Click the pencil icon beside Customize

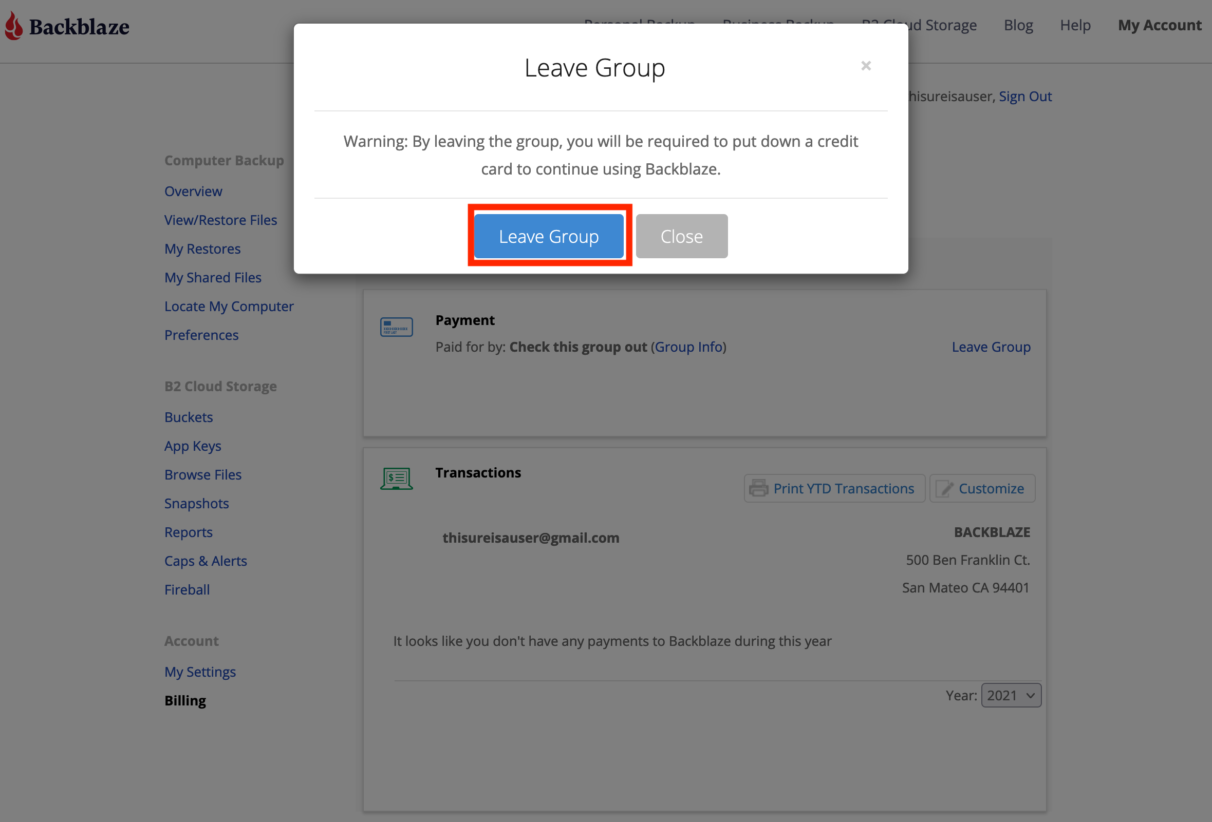[x=944, y=488]
